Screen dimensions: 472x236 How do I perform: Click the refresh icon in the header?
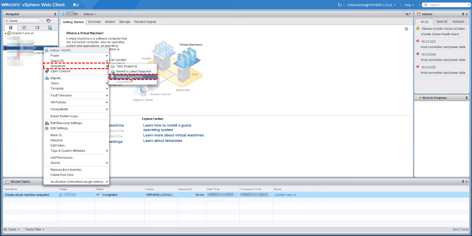point(340,5)
